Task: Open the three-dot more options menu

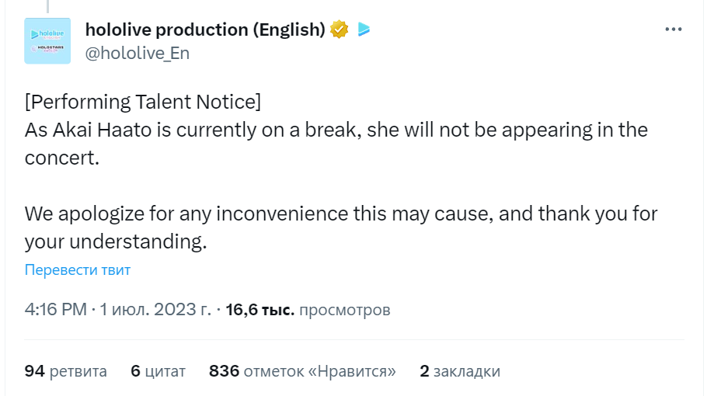Action: pyautogui.click(x=673, y=30)
